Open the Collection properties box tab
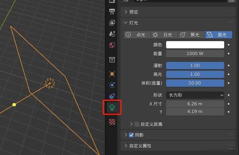Viewport: 239px width, 155px height. pos(112,60)
